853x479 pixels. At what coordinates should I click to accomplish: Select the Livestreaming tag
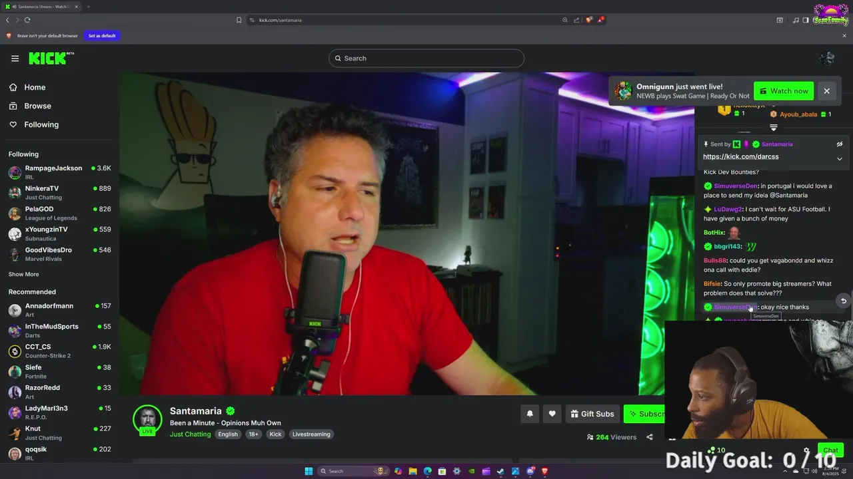click(x=311, y=434)
